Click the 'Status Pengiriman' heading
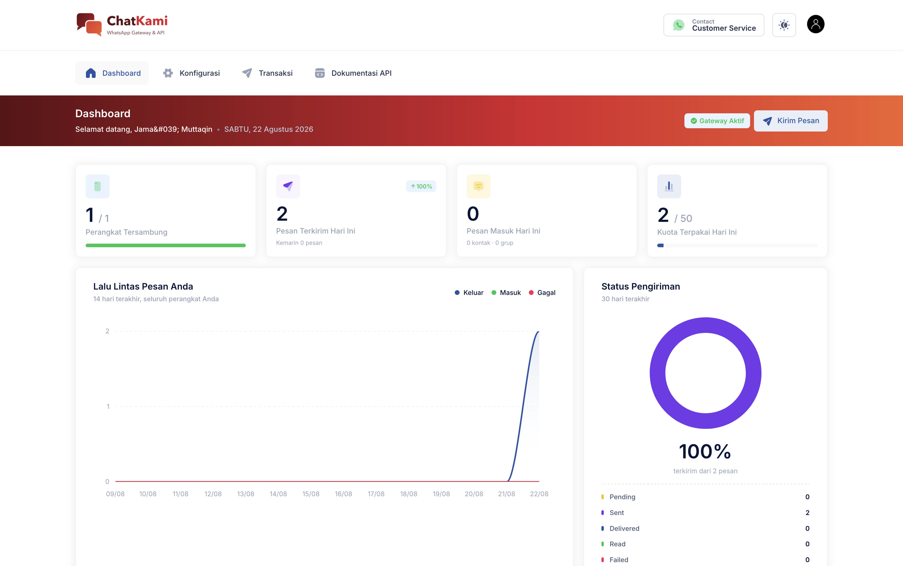 click(x=641, y=287)
